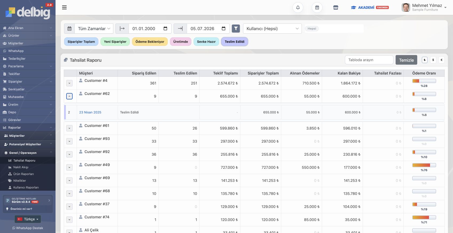The height and width of the screenshot is (233, 453).
Task: Select Tahsilat Raporu in sidebar
Action: tap(28, 160)
